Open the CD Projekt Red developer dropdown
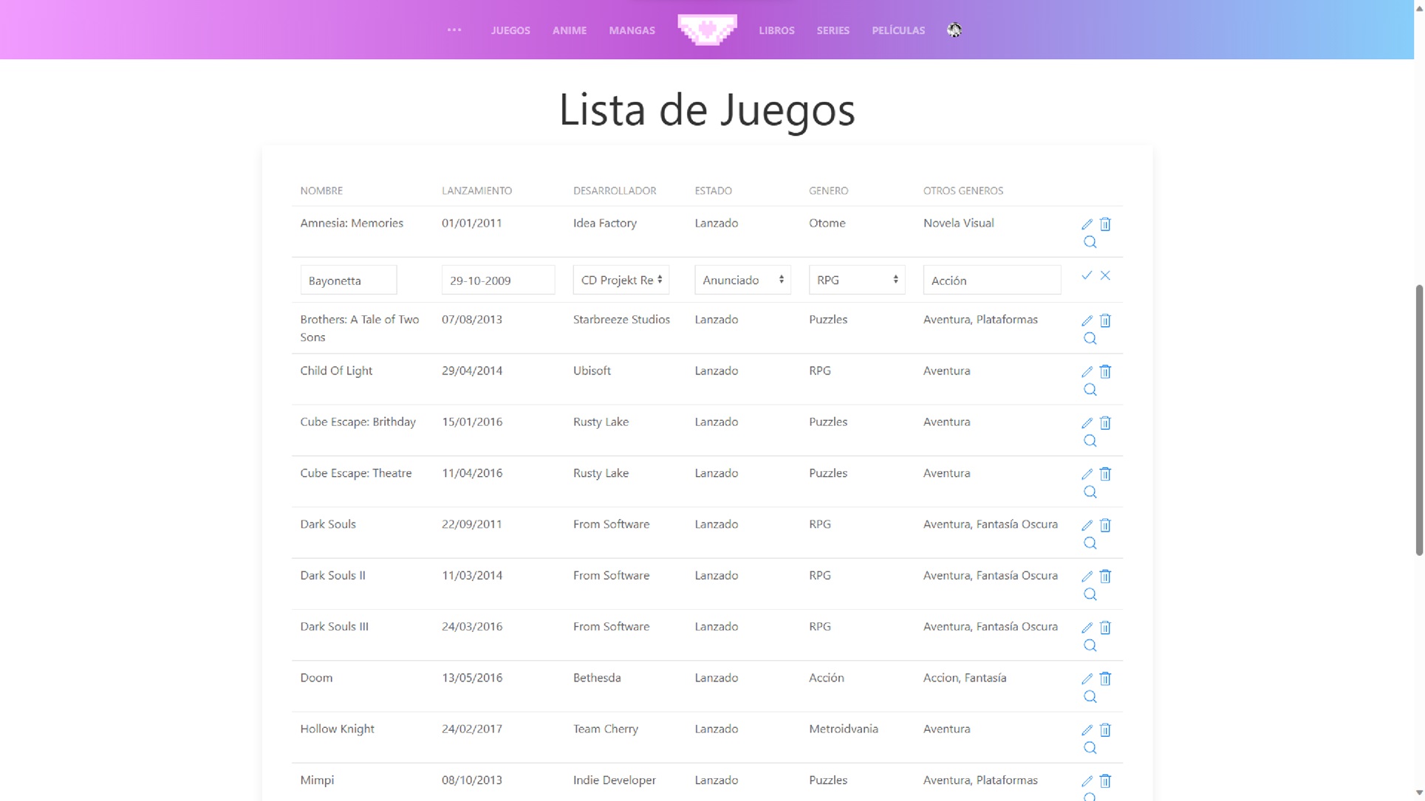This screenshot has width=1425, height=801. (621, 281)
